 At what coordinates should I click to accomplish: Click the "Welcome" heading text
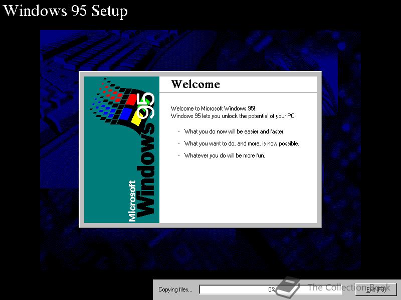[195, 84]
